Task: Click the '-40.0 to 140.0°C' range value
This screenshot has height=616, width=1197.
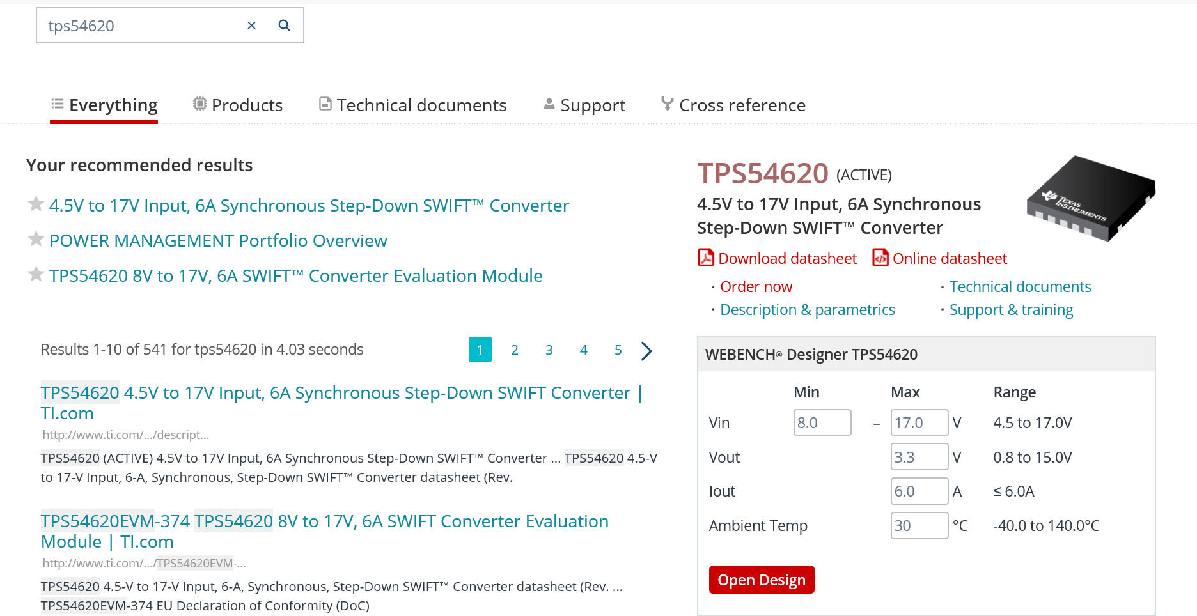Action: (x=1046, y=526)
